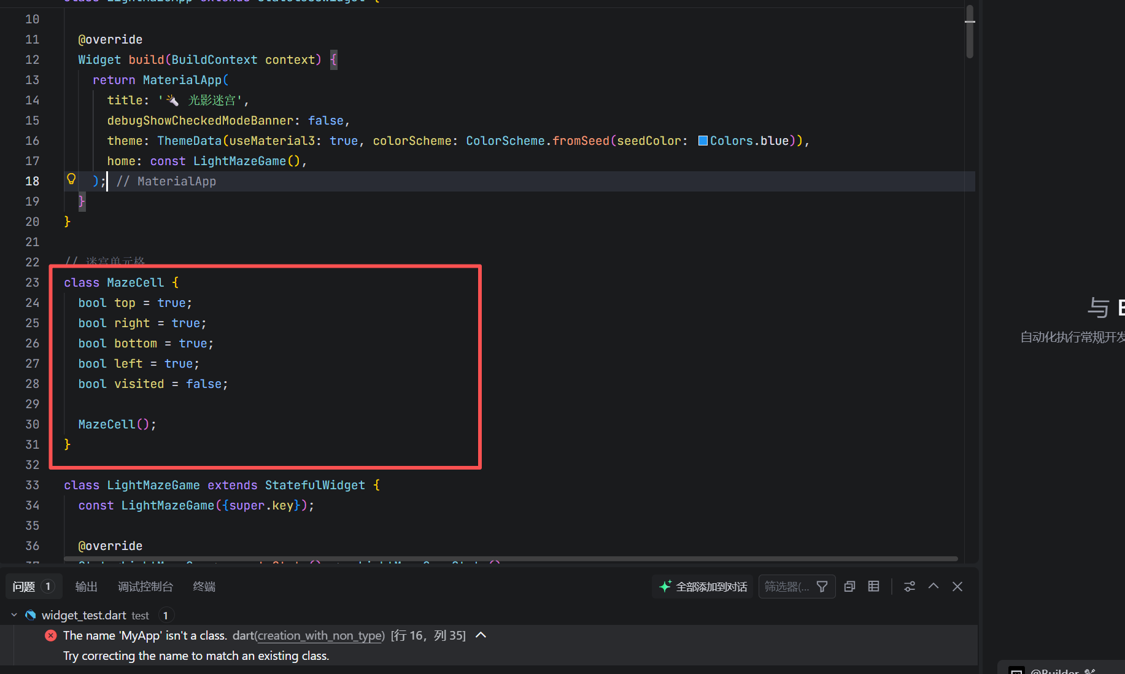Open the creation_with_non_type error code link
Screen dimensions: 1125x674
tap(320, 636)
